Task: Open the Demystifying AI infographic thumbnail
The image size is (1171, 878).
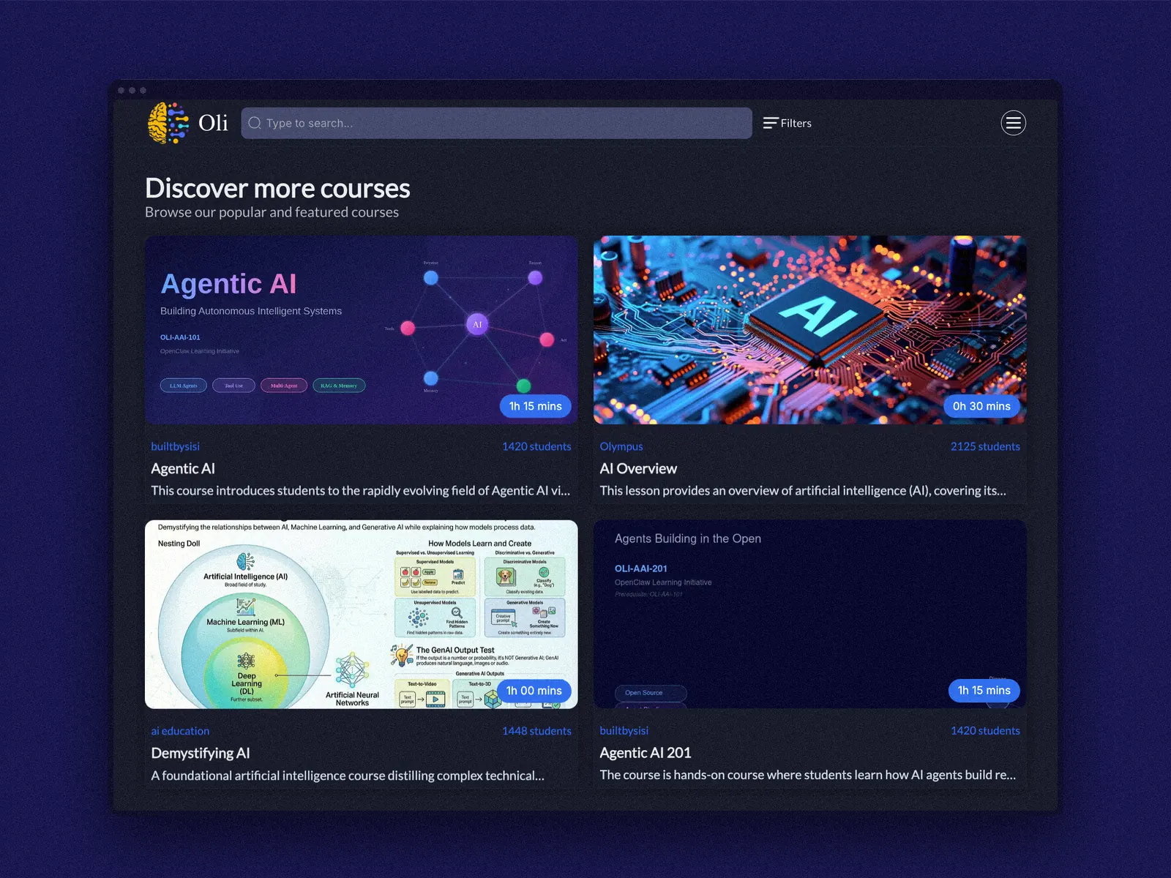Action: [x=362, y=615]
